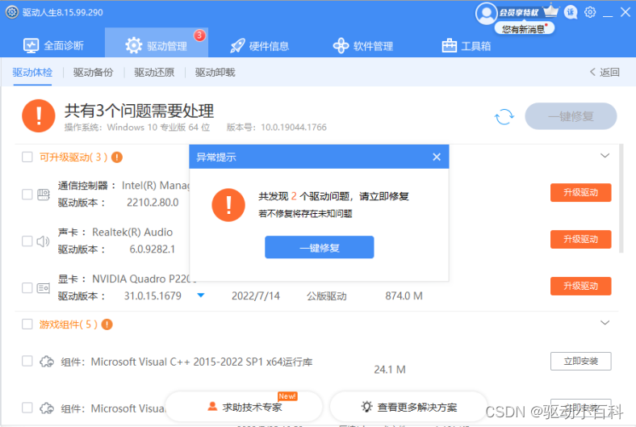The image size is (636, 427).
Task: Select the 驱动卸载 sub-tab
Action: point(215,73)
